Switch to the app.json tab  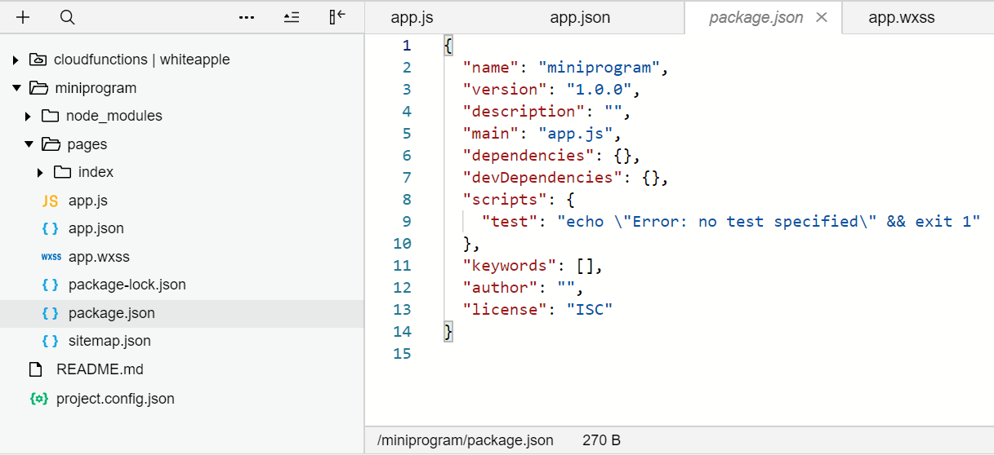pos(580,17)
